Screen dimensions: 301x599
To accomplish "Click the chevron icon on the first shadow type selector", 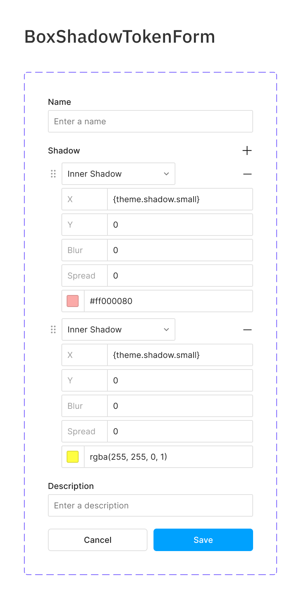I will (166, 174).
